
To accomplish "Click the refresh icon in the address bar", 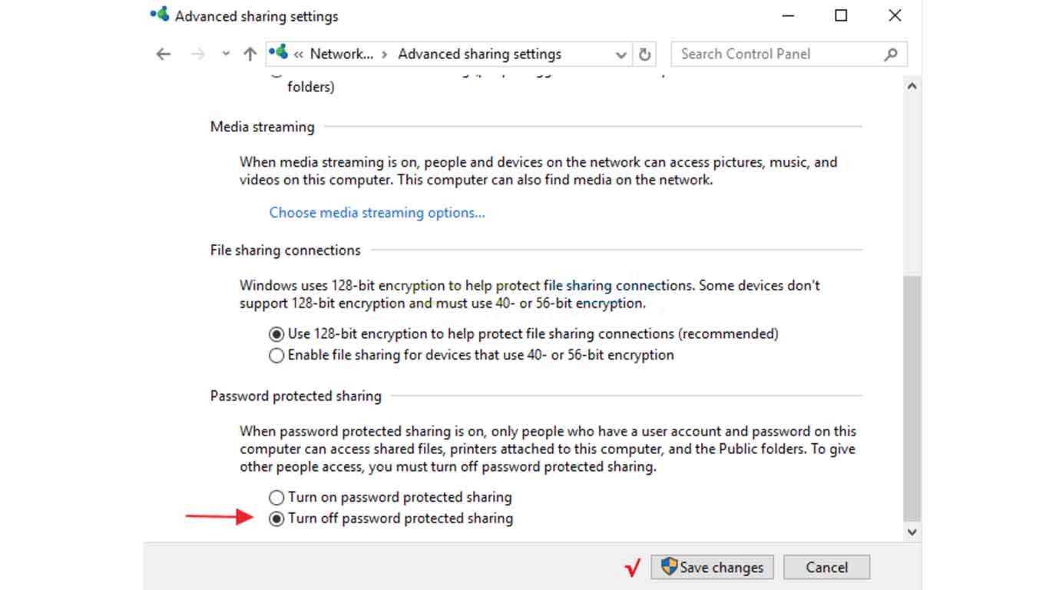I will (645, 54).
